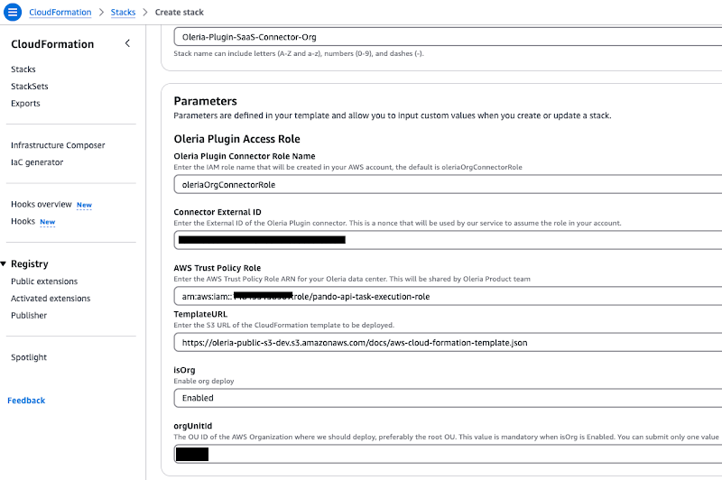This screenshot has width=722, height=480.
Task: Click the New badge beside Hooks overview
Action: coord(84,205)
